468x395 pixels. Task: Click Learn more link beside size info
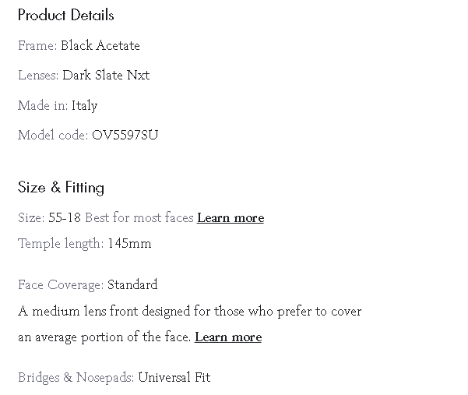[x=230, y=218]
